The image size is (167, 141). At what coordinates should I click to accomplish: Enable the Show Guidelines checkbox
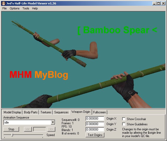pos(124,124)
